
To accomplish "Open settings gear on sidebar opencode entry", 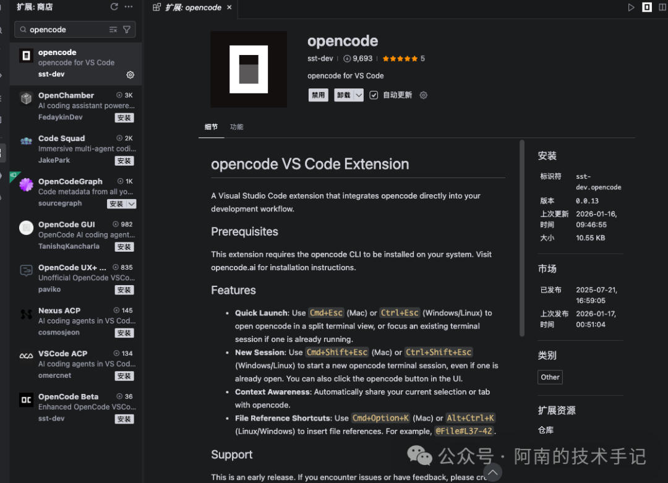I will [x=130, y=74].
